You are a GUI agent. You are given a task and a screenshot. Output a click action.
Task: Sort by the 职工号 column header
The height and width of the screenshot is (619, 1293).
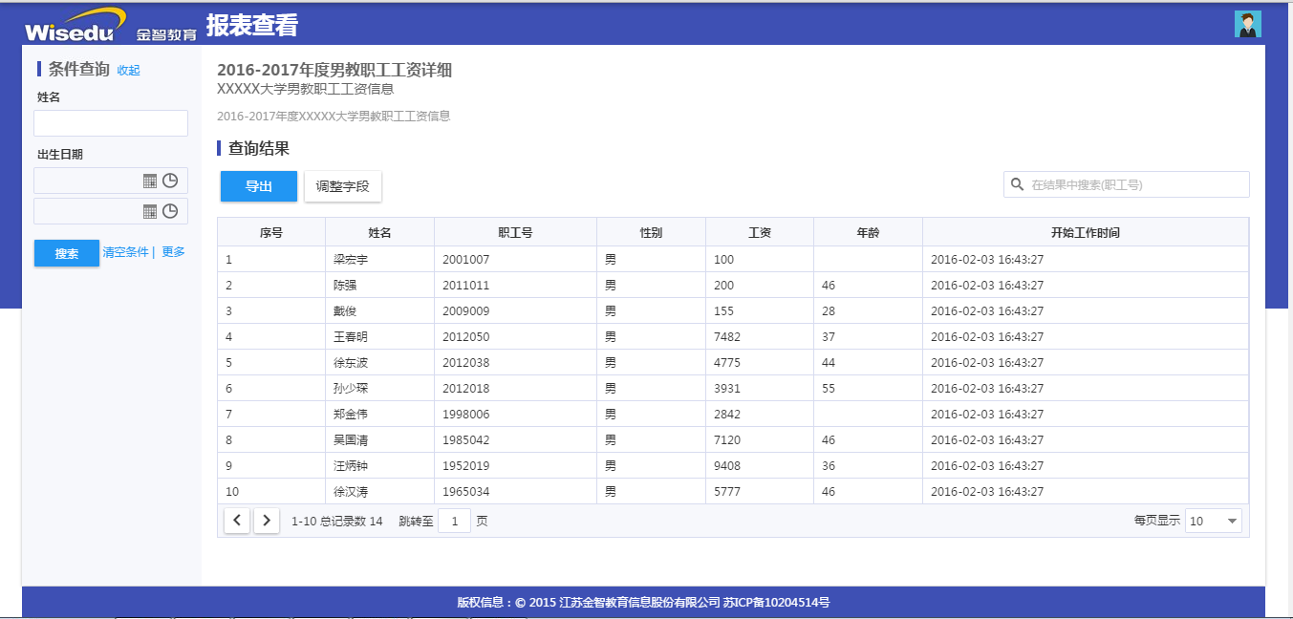tap(515, 232)
